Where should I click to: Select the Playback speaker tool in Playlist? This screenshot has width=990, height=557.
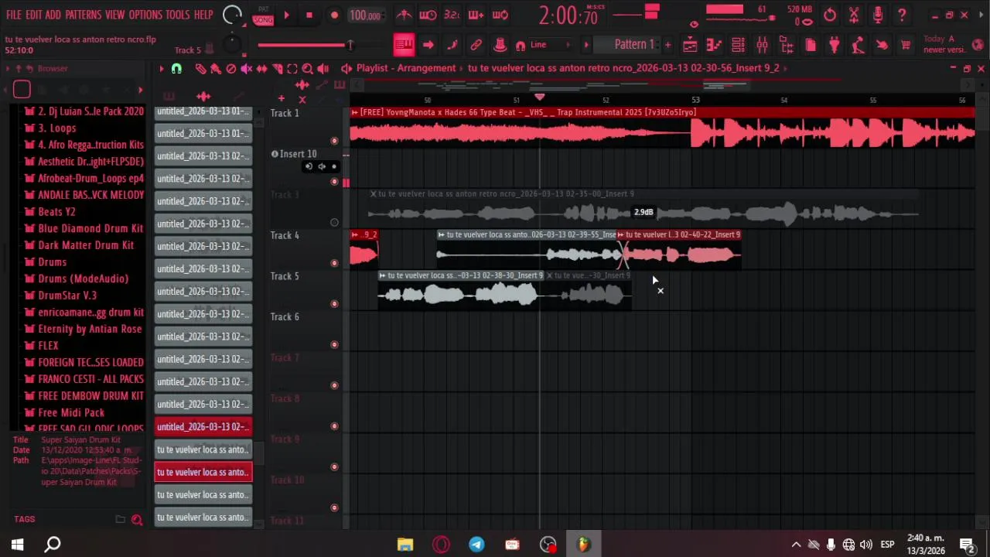click(323, 69)
